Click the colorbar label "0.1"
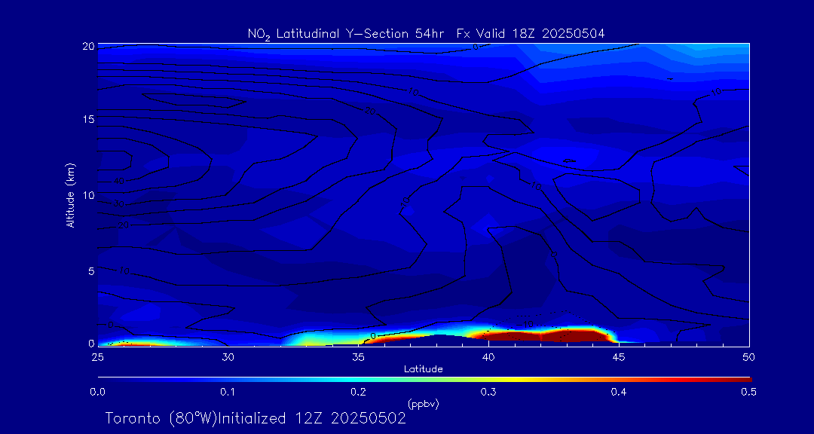This screenshot has height=434, width=814. point(228,393)
